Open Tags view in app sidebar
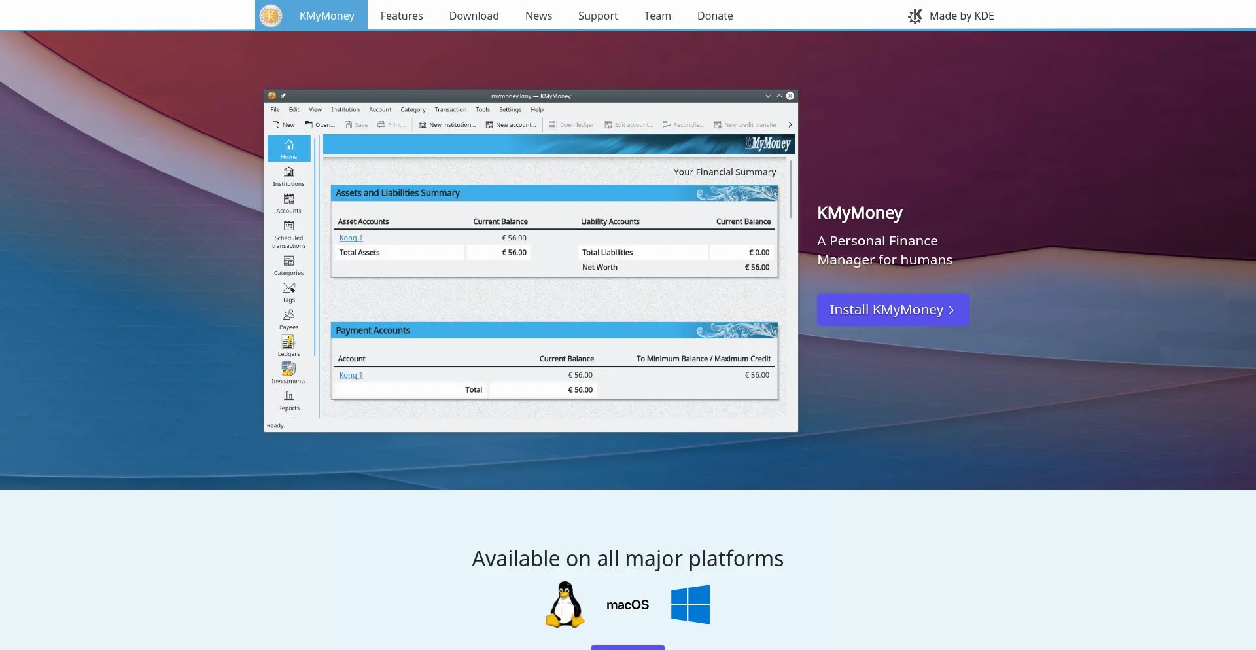Image resolution: width=1256 pixels, height=650 pixels. tap(288, 292)
